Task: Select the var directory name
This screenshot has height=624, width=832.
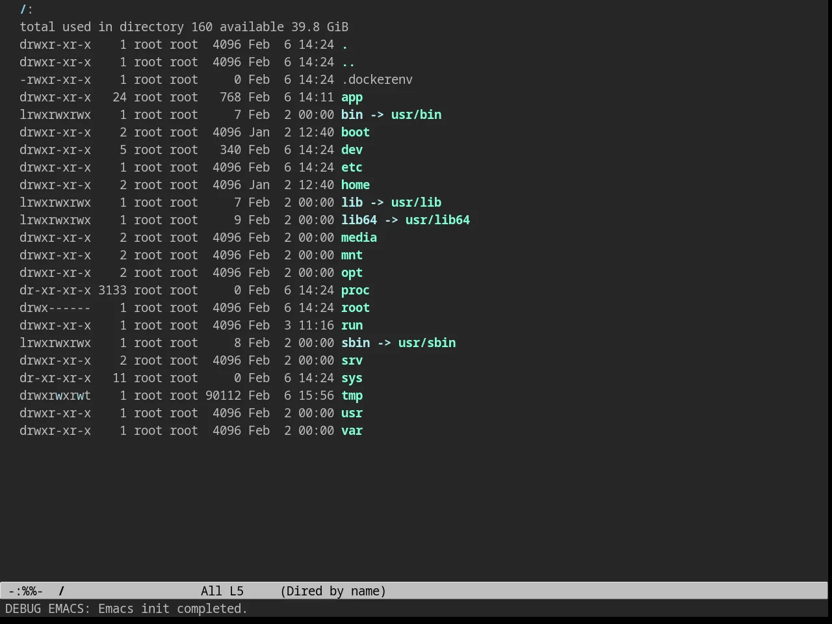Action: pyautogui.click(x=352, y=431)
